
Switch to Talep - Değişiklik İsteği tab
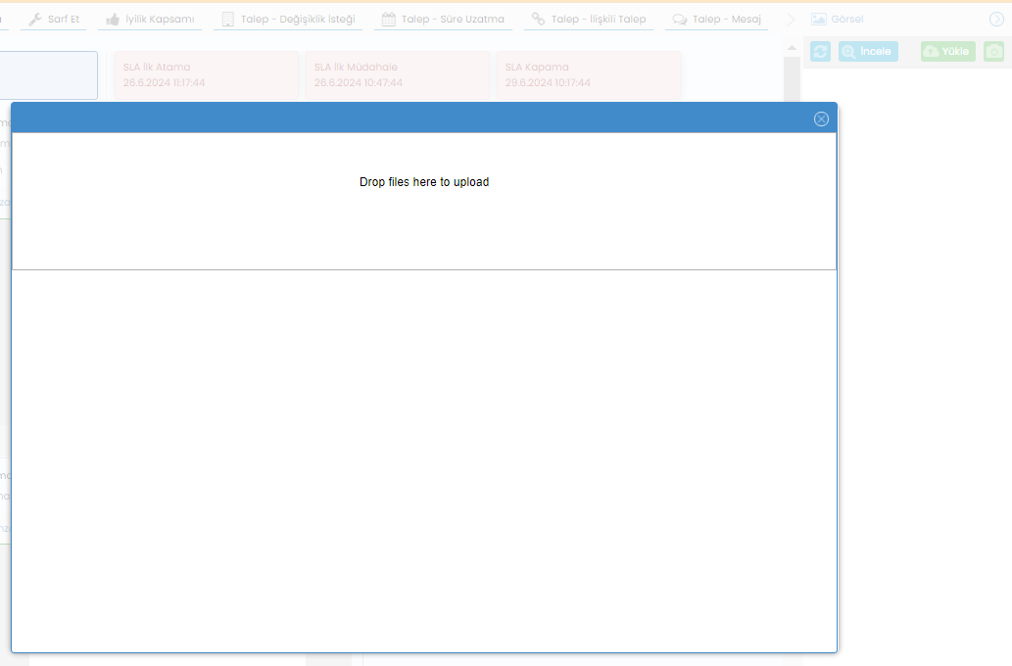[288, 20]
